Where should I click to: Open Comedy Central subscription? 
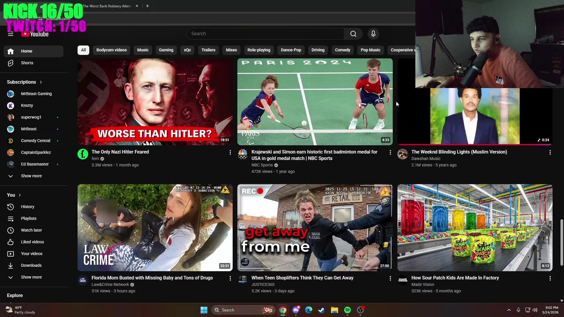click(x=33, y=141)
